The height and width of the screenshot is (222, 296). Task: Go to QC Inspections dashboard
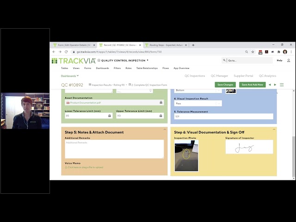click(x=195, y=76)
